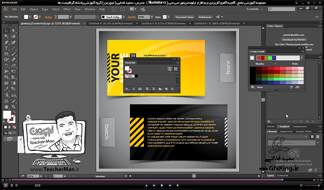Set toolbox fill mode to Color
This screenshot has width=324, height=190.
click(6, 127)
